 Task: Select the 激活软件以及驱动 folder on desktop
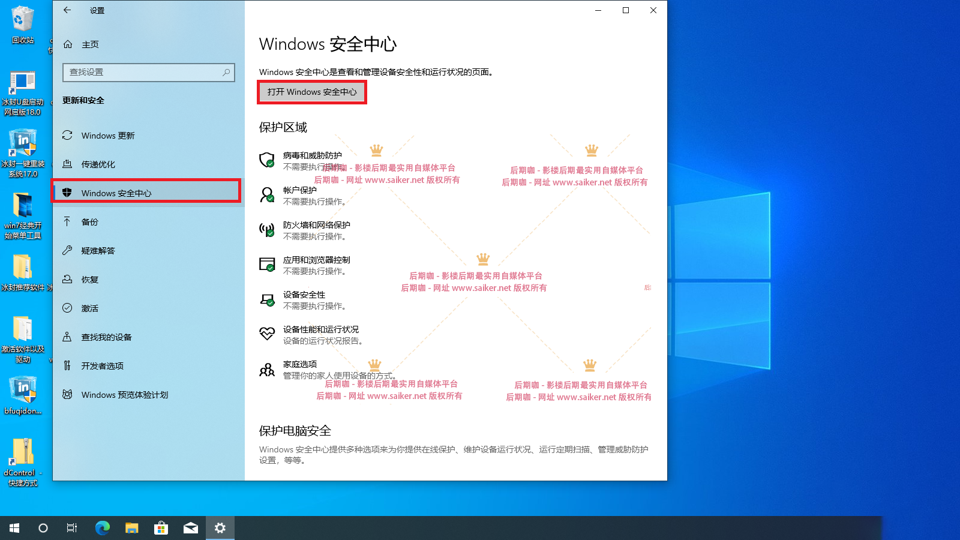(x=23, y=339)
